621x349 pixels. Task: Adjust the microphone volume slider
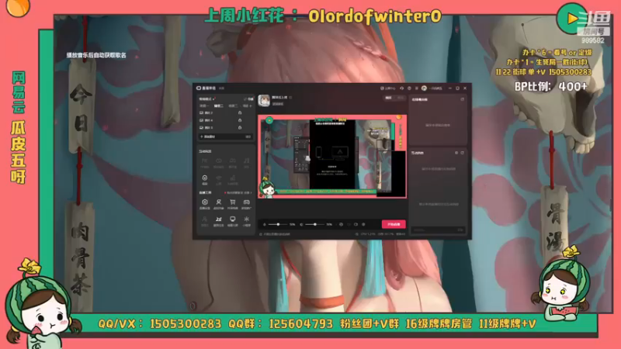pyautogui.click(x=279, y=224)
